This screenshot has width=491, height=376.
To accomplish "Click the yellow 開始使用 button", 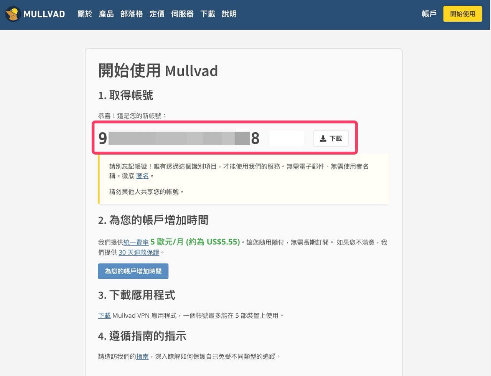I will [x=463, y=14].
